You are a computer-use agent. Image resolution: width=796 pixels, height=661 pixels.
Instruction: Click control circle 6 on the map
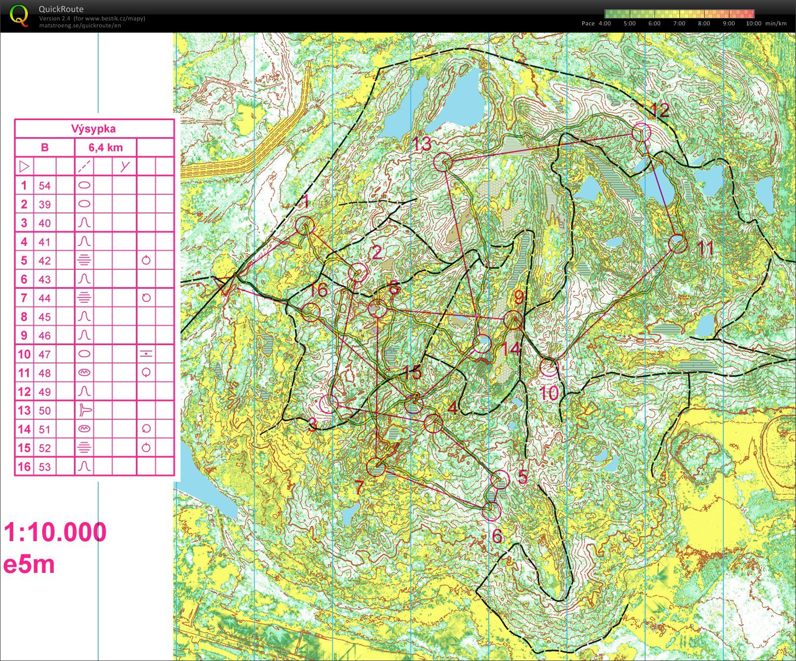[x=491, y=511]
